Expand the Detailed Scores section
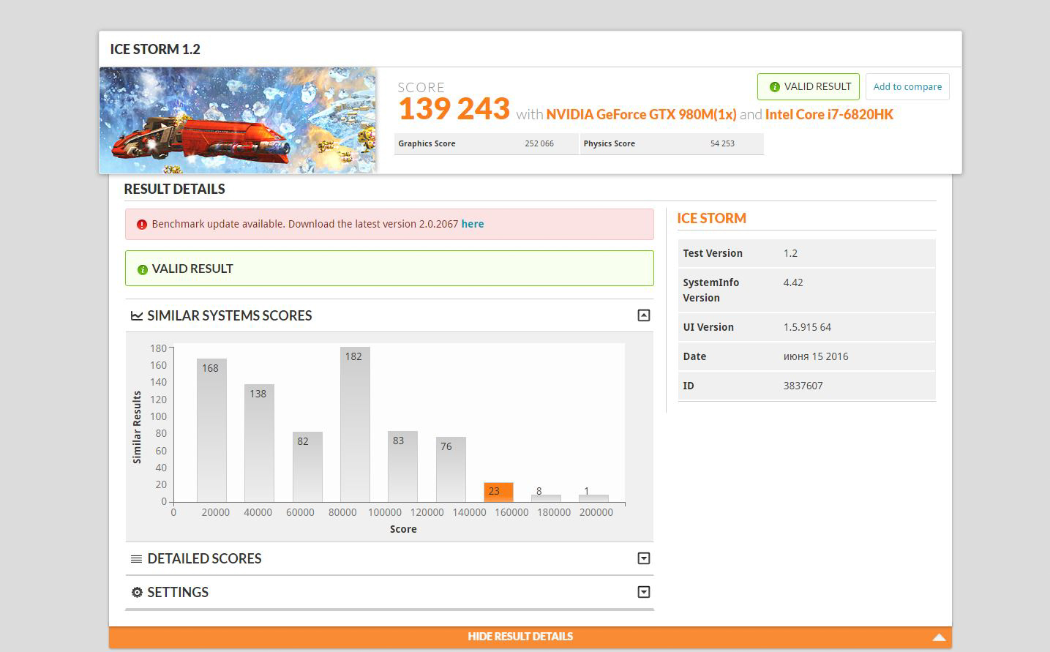This screenshot has width=1050, height=652. 644,558
